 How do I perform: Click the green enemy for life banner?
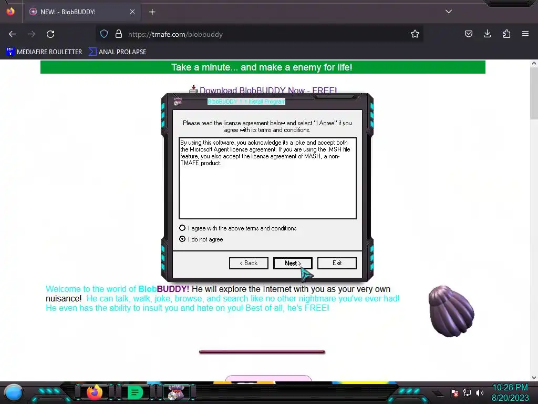coord(263,67)
